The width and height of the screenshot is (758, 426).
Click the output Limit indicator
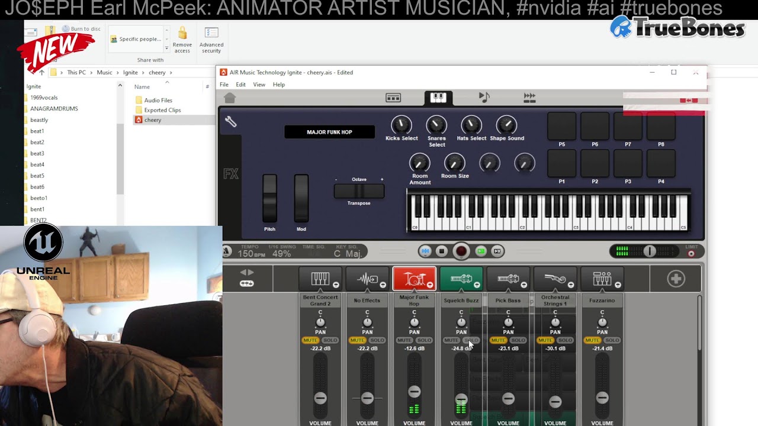pos(691,253)
